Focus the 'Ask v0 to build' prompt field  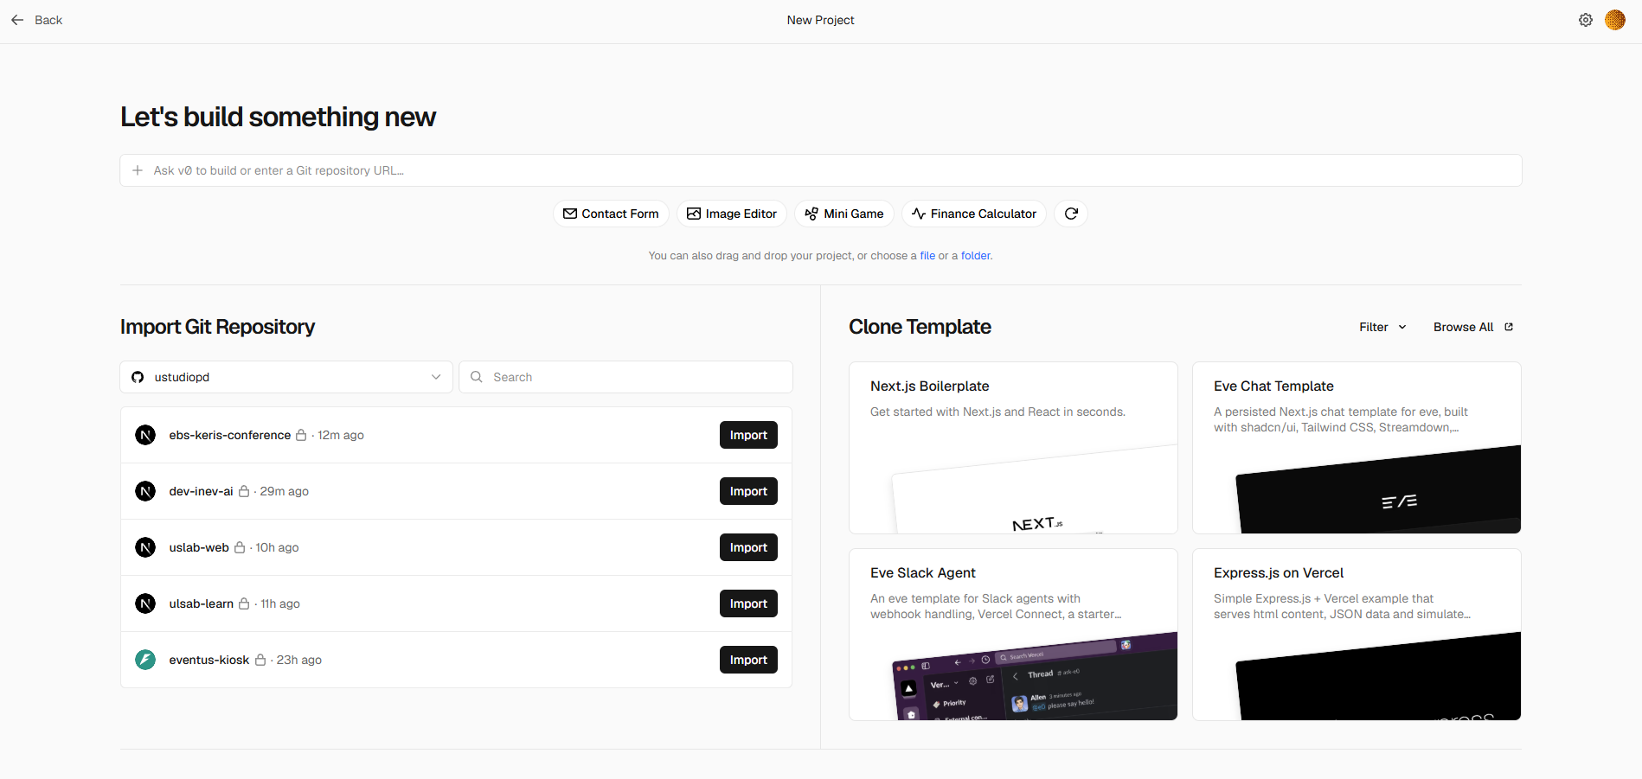click(x=820, y=170)
